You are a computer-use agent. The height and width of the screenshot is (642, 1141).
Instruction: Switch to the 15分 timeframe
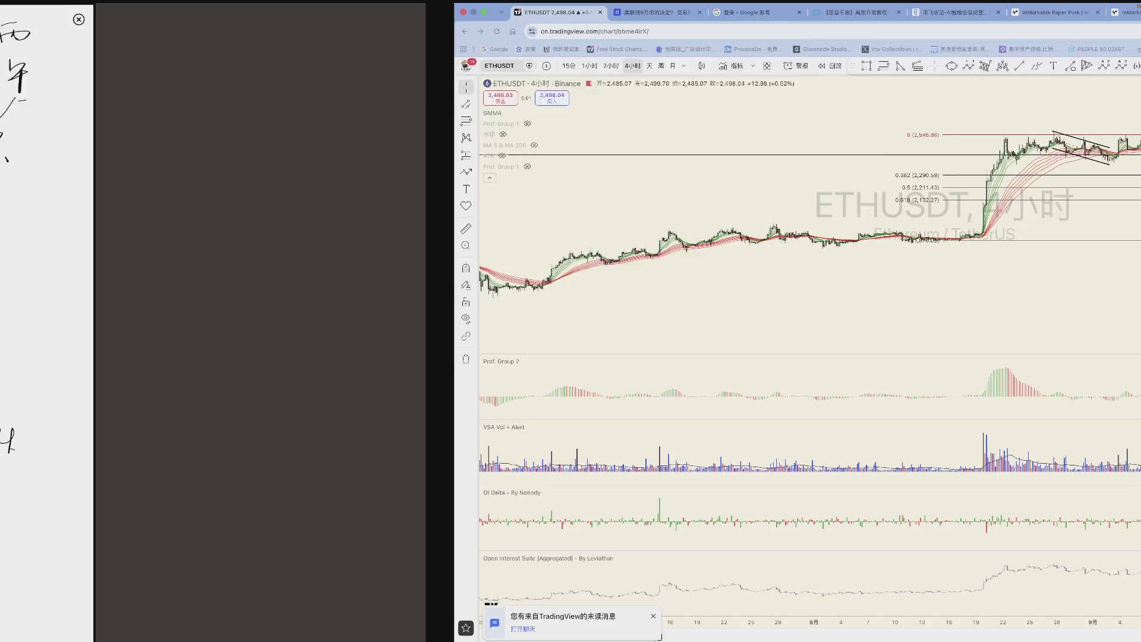tap(569, 66)
